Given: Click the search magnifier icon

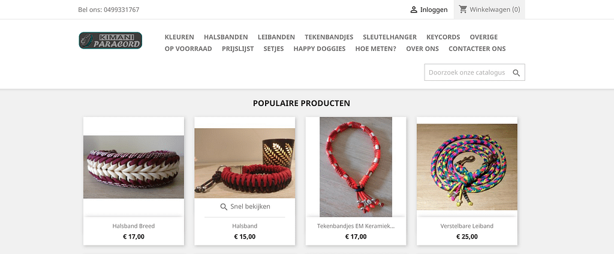Looking at the screenshot, I should [x=516, y=72].
